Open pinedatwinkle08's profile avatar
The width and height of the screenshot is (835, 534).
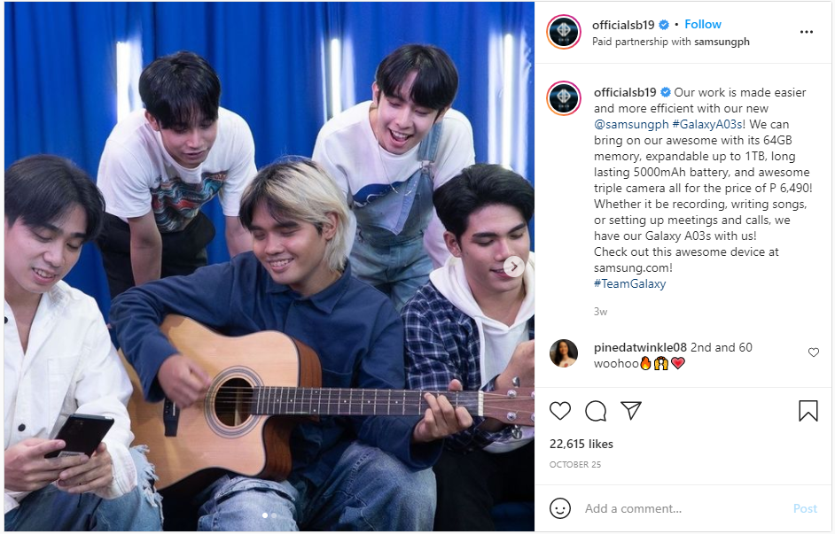pos(564,353)
